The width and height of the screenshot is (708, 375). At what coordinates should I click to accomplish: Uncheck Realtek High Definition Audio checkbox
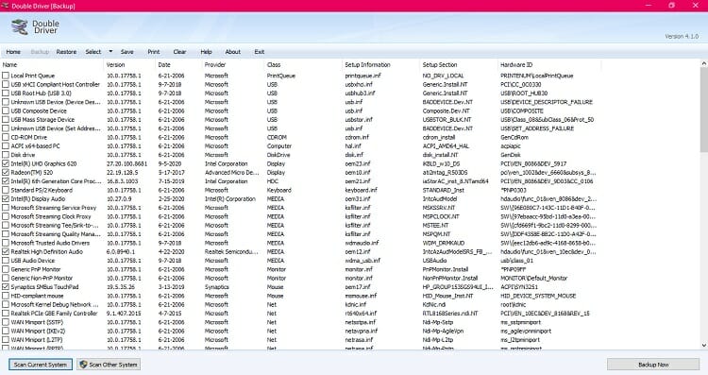click(6, 251)
